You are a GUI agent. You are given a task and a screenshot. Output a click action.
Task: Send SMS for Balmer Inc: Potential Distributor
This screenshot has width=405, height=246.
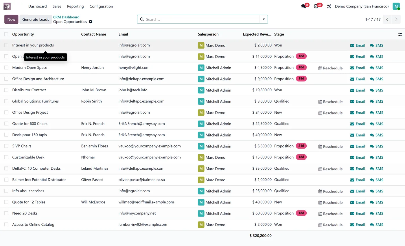tap(377, 180)
